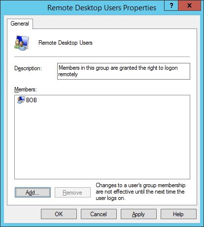Click the Members list label

pos(26,89)
